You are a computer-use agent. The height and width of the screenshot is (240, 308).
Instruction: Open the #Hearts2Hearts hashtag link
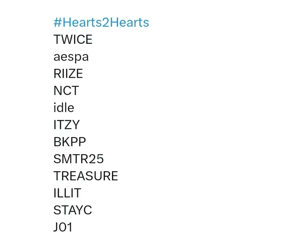pyautogui.click(x=101, y=22)
